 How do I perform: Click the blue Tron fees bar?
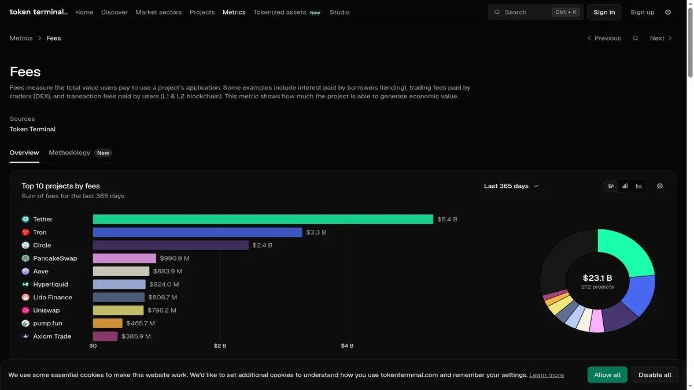[198, 232]
